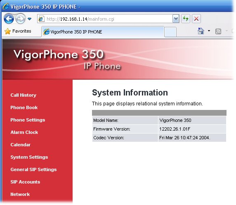
Task: Click the page description sentence
Action: [x=147, y=104]
